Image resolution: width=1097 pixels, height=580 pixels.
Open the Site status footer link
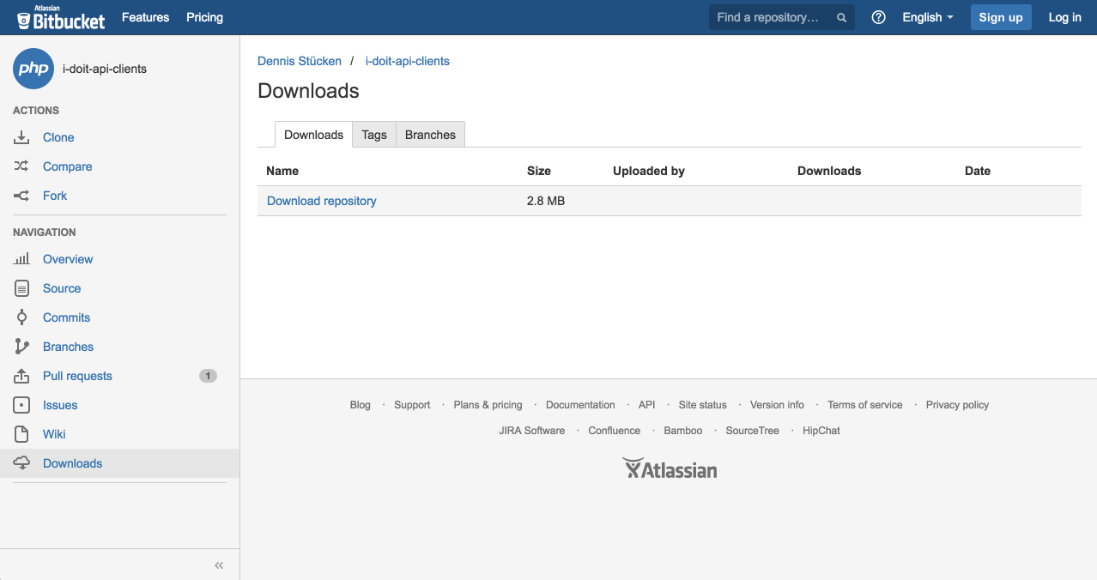(x=702, y=405)
